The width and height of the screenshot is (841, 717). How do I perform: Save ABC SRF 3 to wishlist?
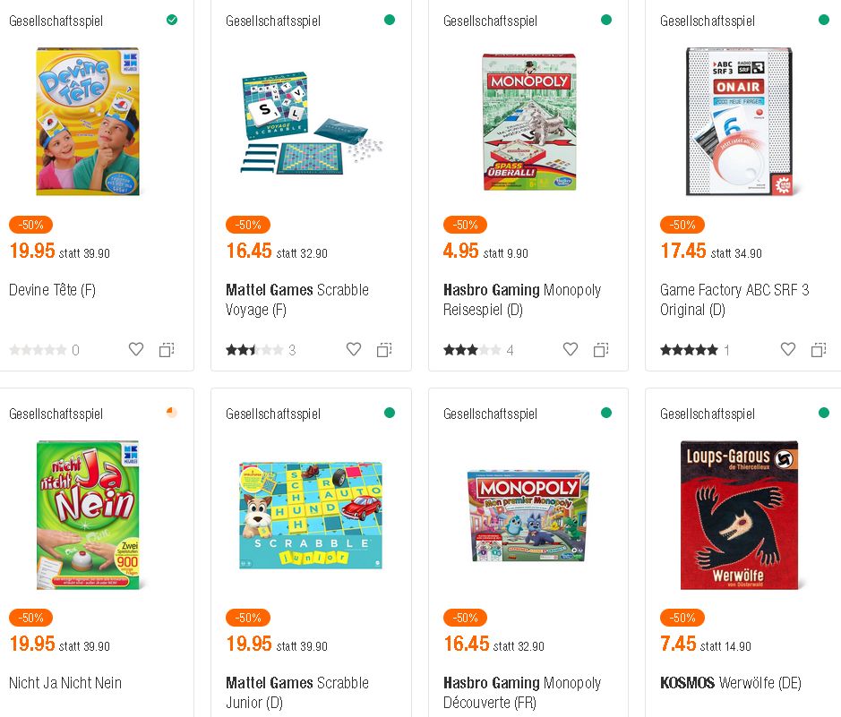tap(788, 350)
